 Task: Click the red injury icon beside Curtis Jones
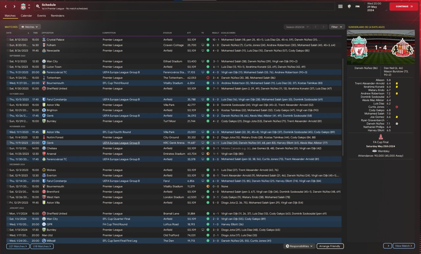pos(397,107)
